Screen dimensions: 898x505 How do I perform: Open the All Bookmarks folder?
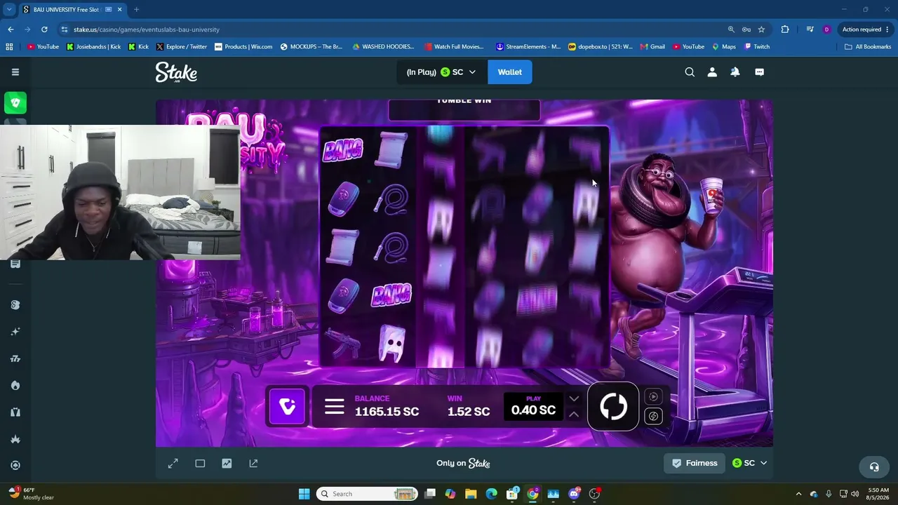point(868,47)
